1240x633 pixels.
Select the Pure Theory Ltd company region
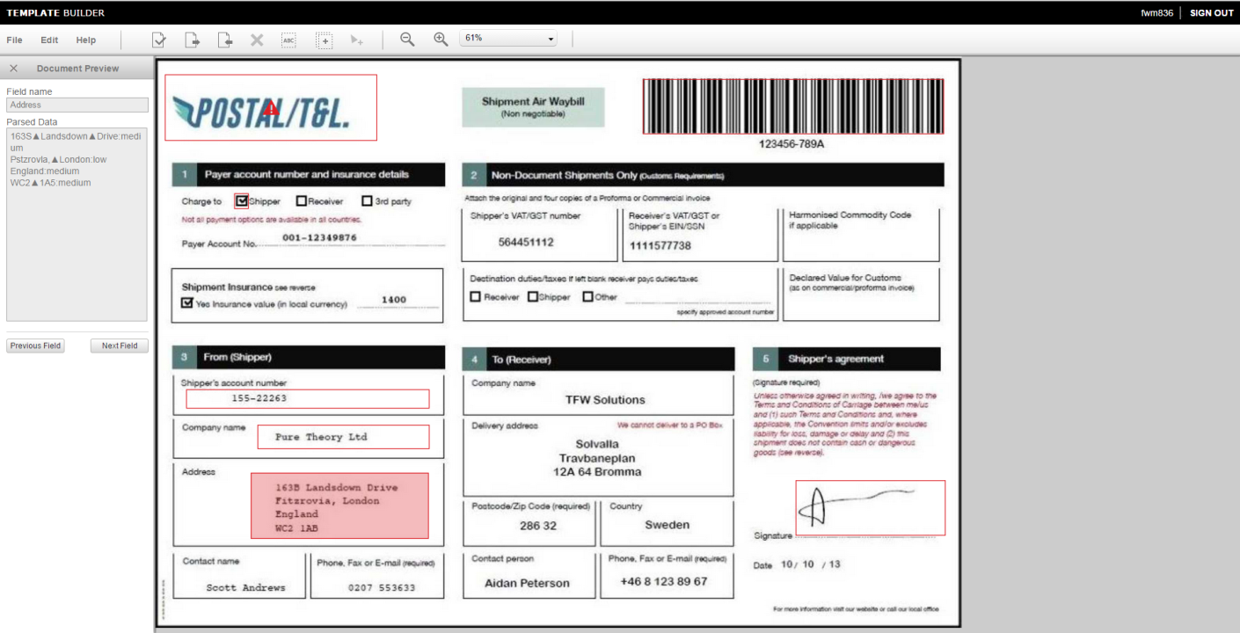(x=343, y=437)
